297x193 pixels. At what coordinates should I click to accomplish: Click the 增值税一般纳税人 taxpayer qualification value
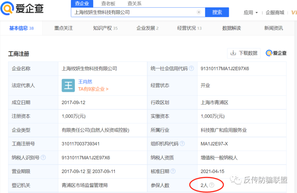pyautogui.click(x=219, y=158)
